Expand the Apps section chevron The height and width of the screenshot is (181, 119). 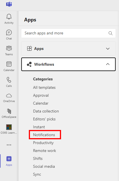108,48
